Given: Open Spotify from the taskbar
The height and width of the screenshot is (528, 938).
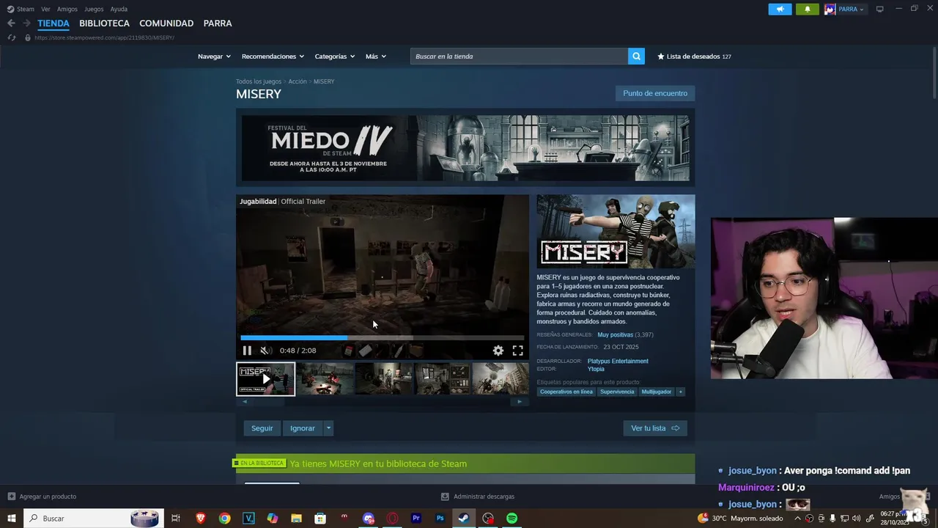Looking at the screenshot, I should [512, 518].
